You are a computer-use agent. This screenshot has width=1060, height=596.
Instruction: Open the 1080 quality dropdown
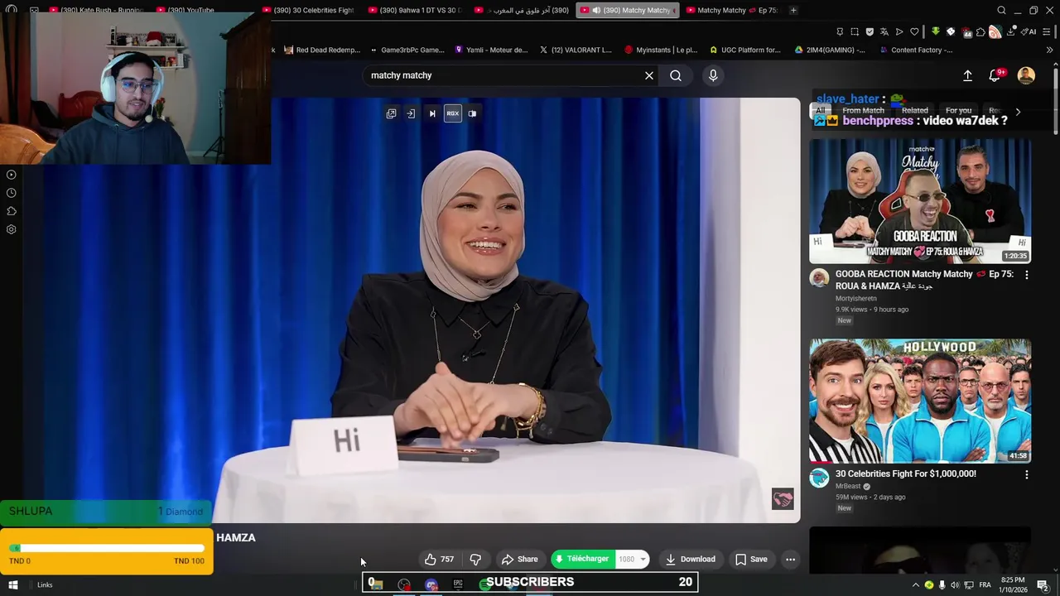point(633,560)
